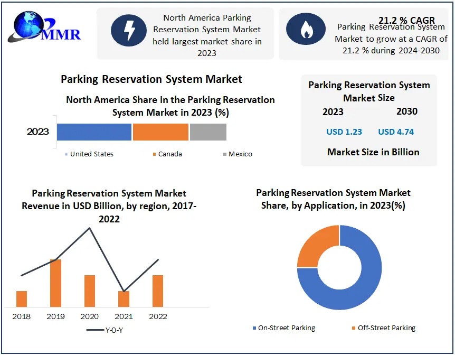The image size is (455, 355).
Task: Click the Mexico legend label
Action: point(240,154)
